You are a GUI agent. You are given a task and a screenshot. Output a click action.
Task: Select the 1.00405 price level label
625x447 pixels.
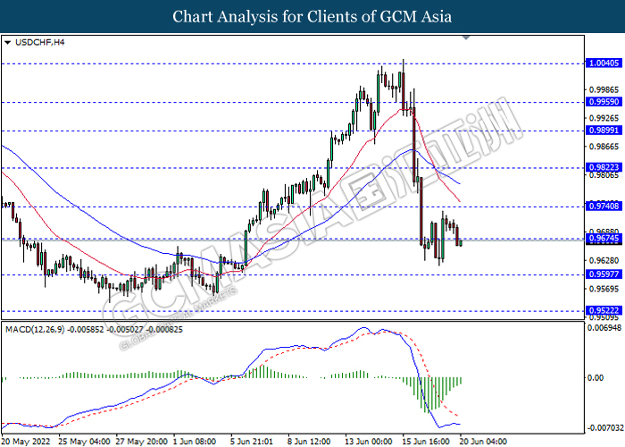(x=604, y=63)
